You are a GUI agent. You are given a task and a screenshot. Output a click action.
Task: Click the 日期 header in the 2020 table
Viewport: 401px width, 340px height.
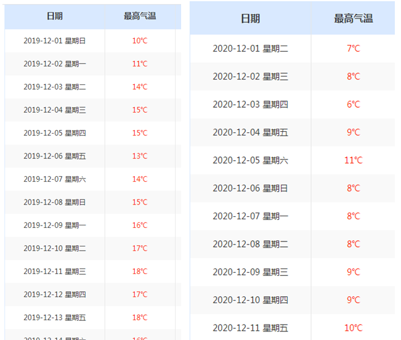pyautogui.click(x=250, y=18)
